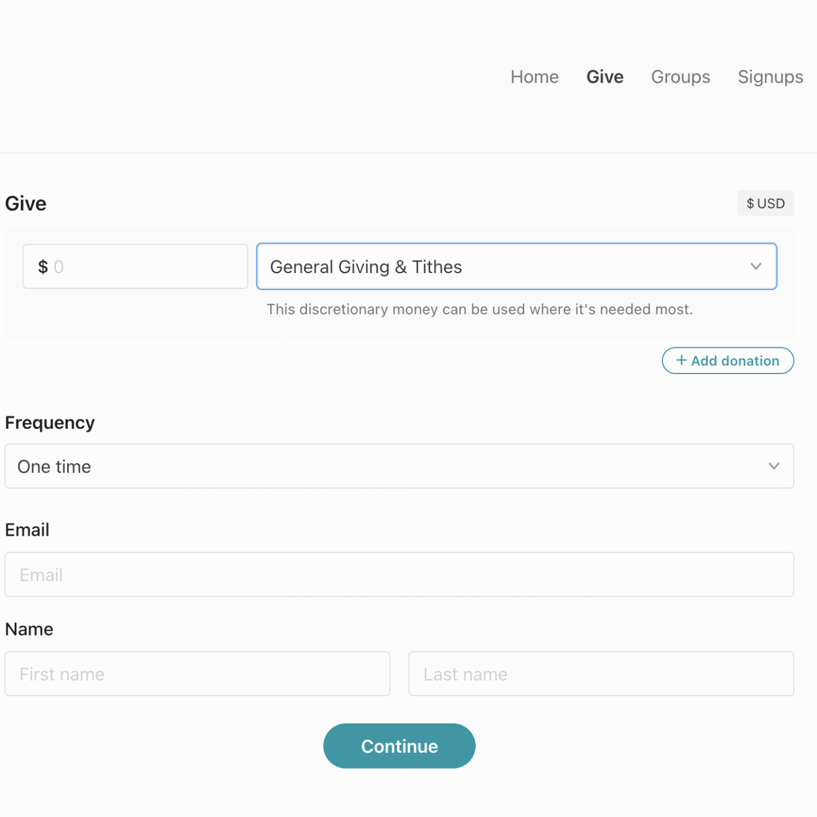Screen dimensions: 817x817
Task: Click the chevron arrow in the fund selector
Action: pyautogui.click(x=756, y=267)
